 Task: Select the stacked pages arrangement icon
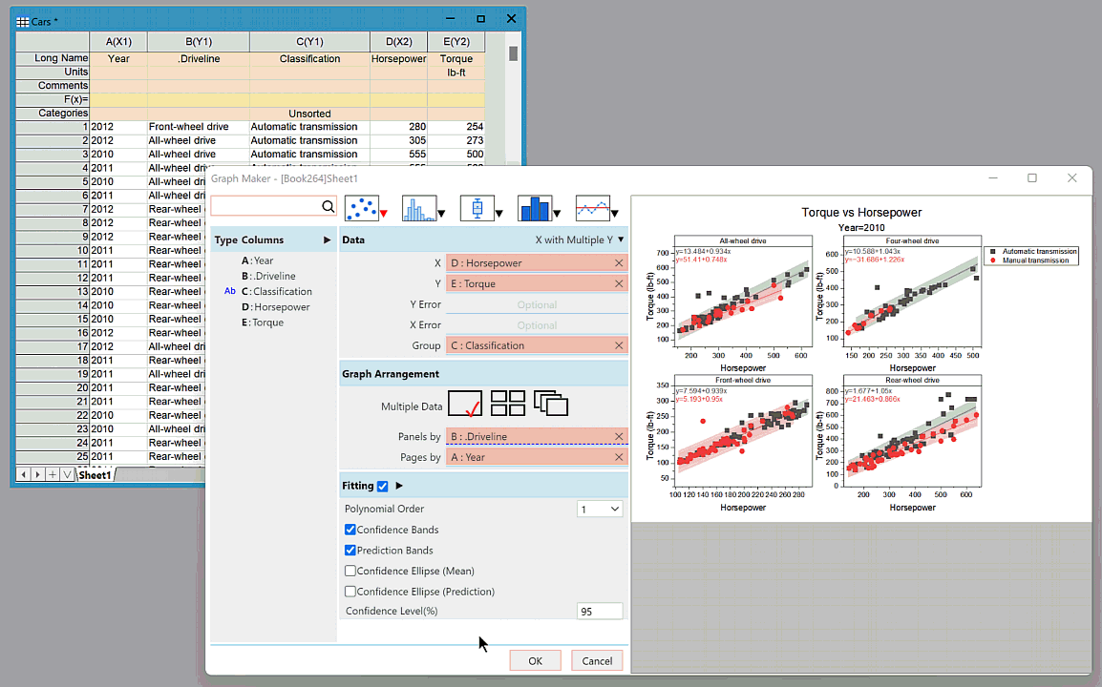tap(551, 404)
